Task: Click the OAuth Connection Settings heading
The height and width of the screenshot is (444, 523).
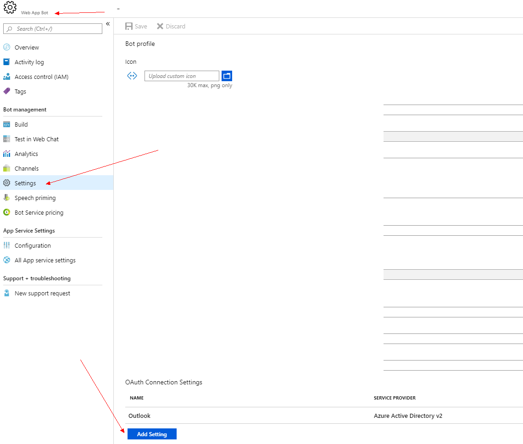Action: [164, 382]
